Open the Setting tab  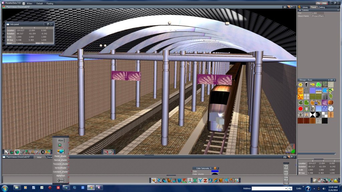pyautogui.click(x=322, y=7)
